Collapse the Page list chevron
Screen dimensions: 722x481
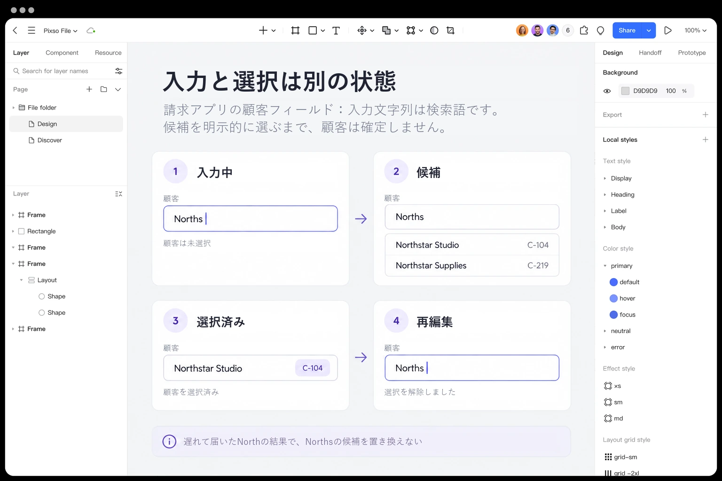pyautogui.click(x=118, y=89)
